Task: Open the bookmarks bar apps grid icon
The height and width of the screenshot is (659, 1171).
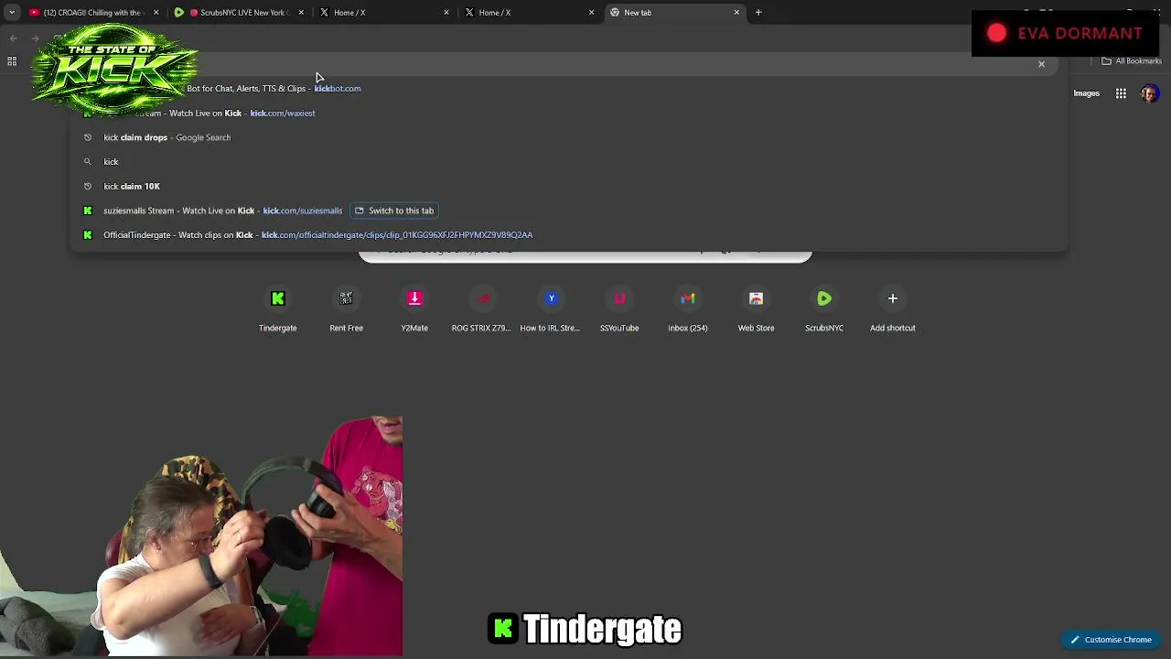Action: 12,61
